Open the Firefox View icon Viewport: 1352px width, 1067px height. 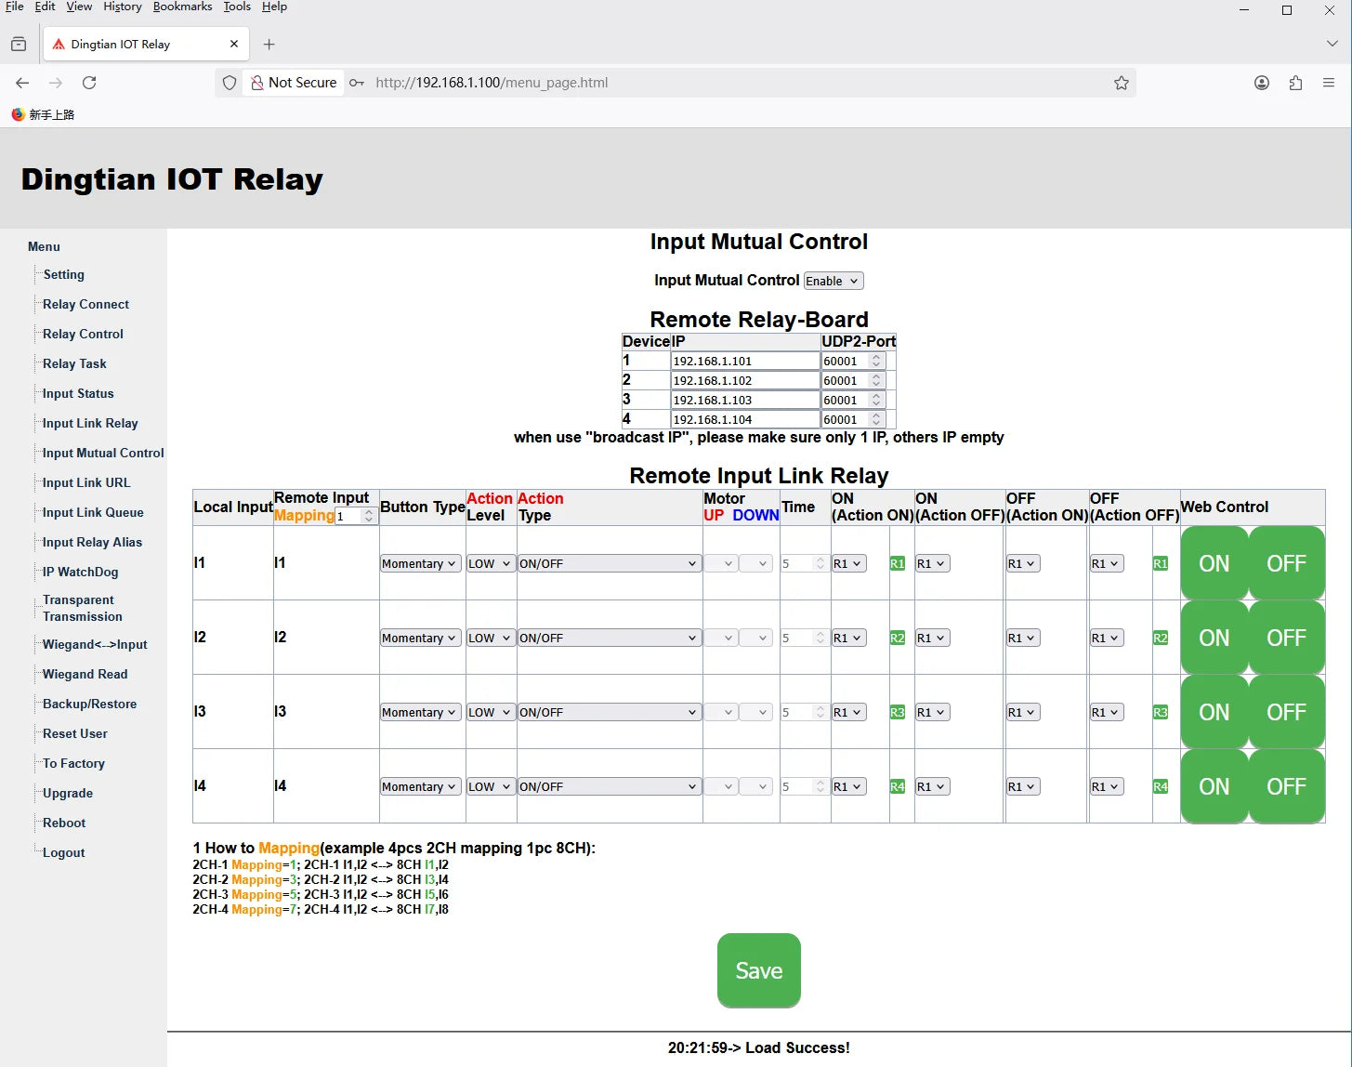(19, 44)
